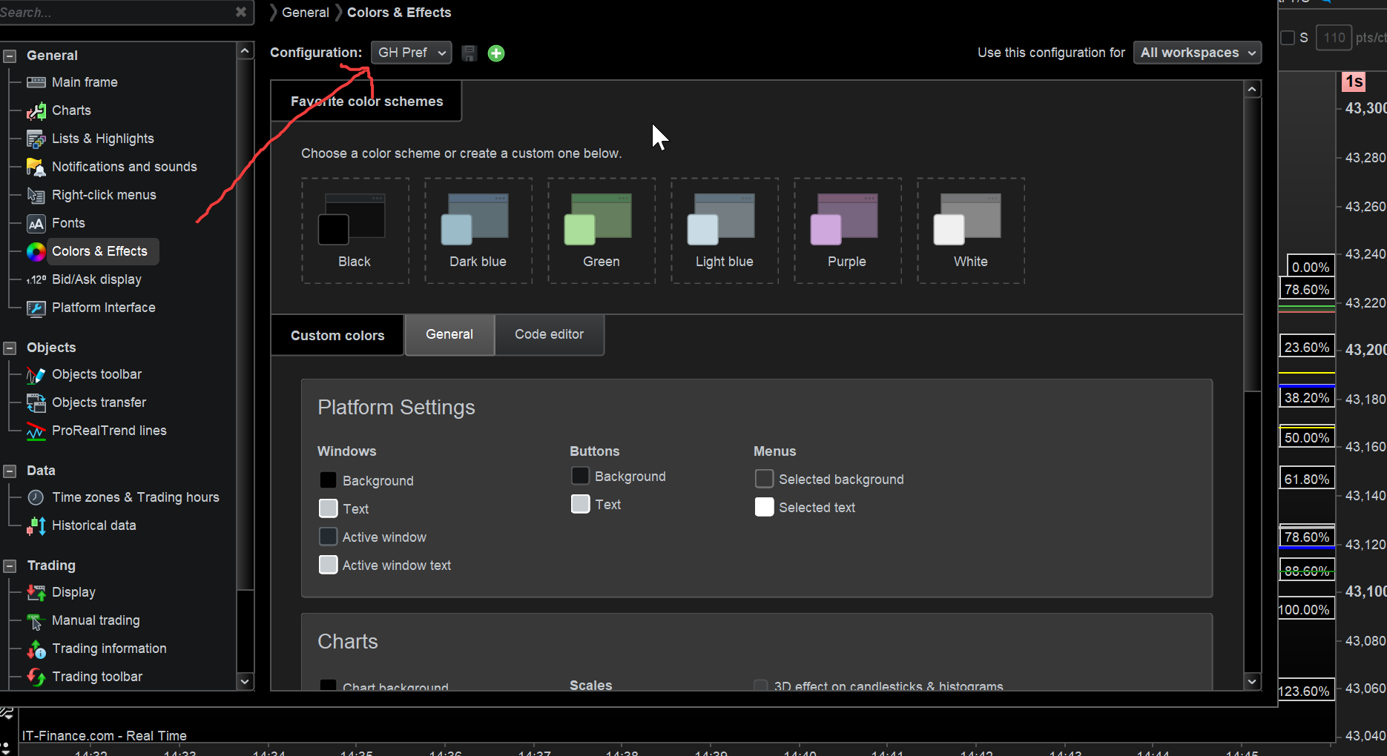Open the Objects transfer icon
This screenshot has height=756, width=1387.
coord(36,402)
